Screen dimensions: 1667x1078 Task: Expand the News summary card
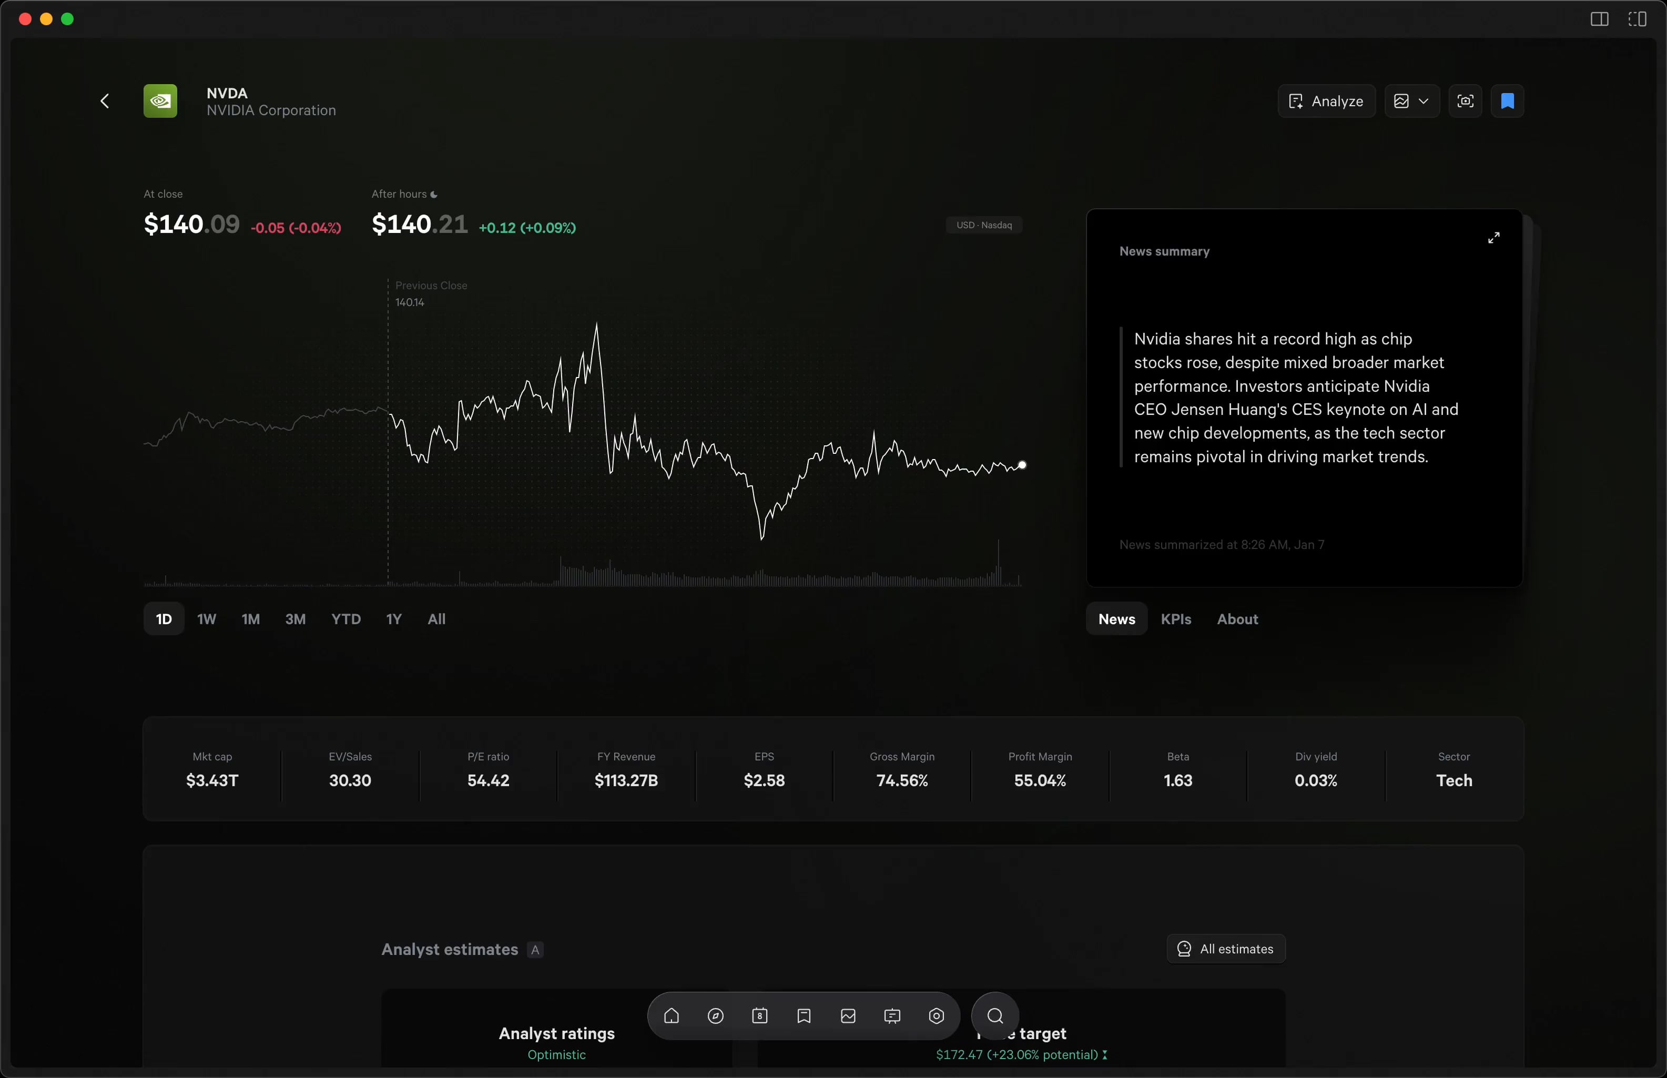pos(1493,238)
